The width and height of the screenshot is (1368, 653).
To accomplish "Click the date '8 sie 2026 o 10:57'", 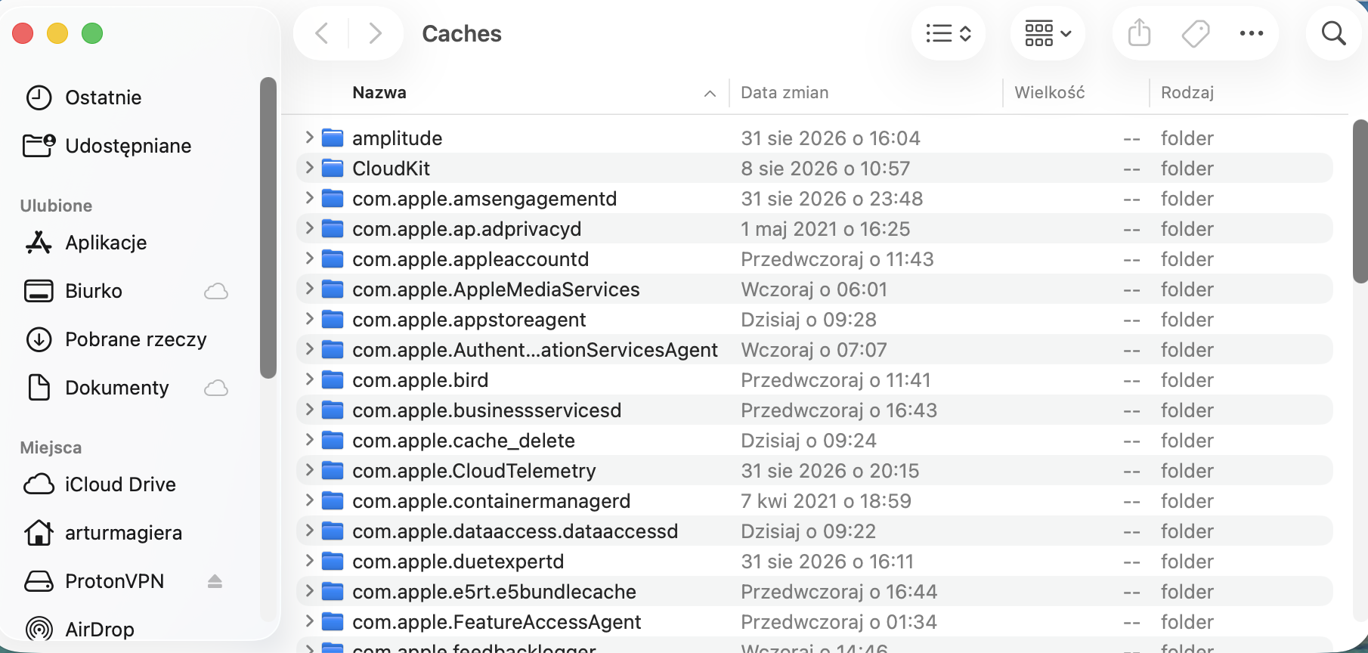I will click(825, 169).
